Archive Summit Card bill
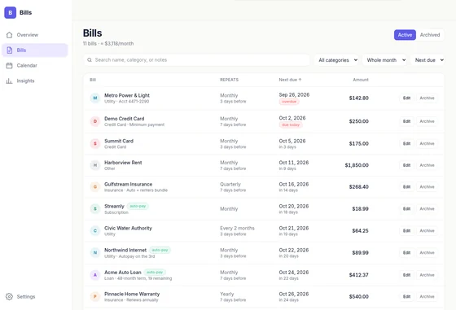This screenshot has height=310, width=456. coord(427,143)
